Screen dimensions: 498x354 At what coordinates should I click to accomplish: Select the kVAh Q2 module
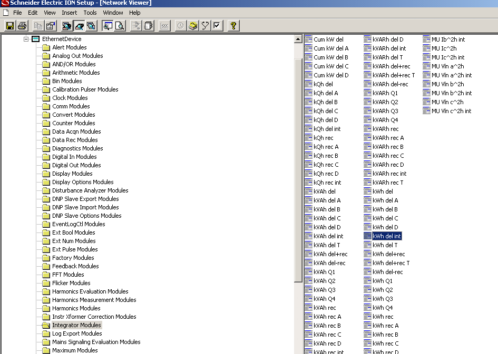324,281
